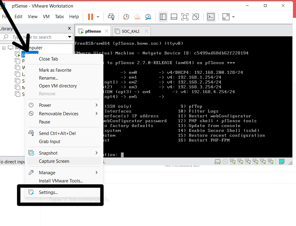The width and height of the screenshot is (296, 226).
Task: Click the running pfSense VM icon in the library tree
Action: (x=18, y=54)
